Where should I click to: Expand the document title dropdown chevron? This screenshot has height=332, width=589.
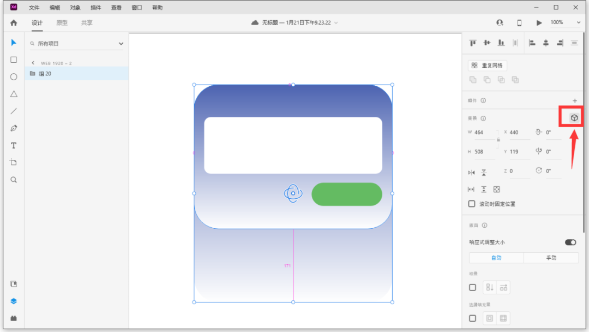336,23
